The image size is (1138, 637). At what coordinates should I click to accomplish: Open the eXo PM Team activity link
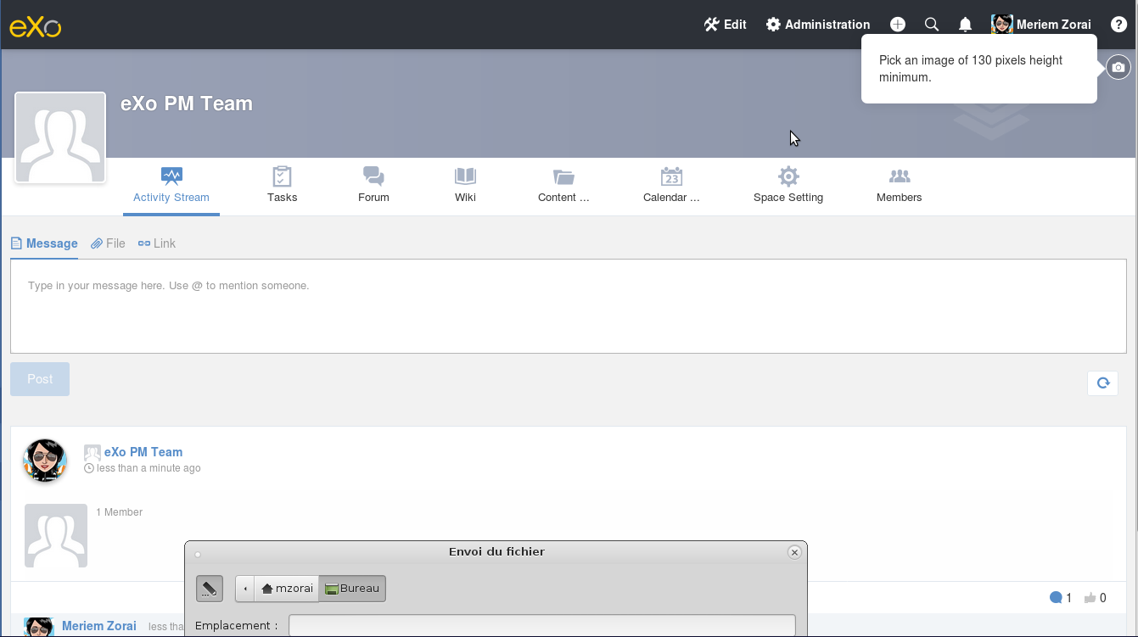pos(143,452)
